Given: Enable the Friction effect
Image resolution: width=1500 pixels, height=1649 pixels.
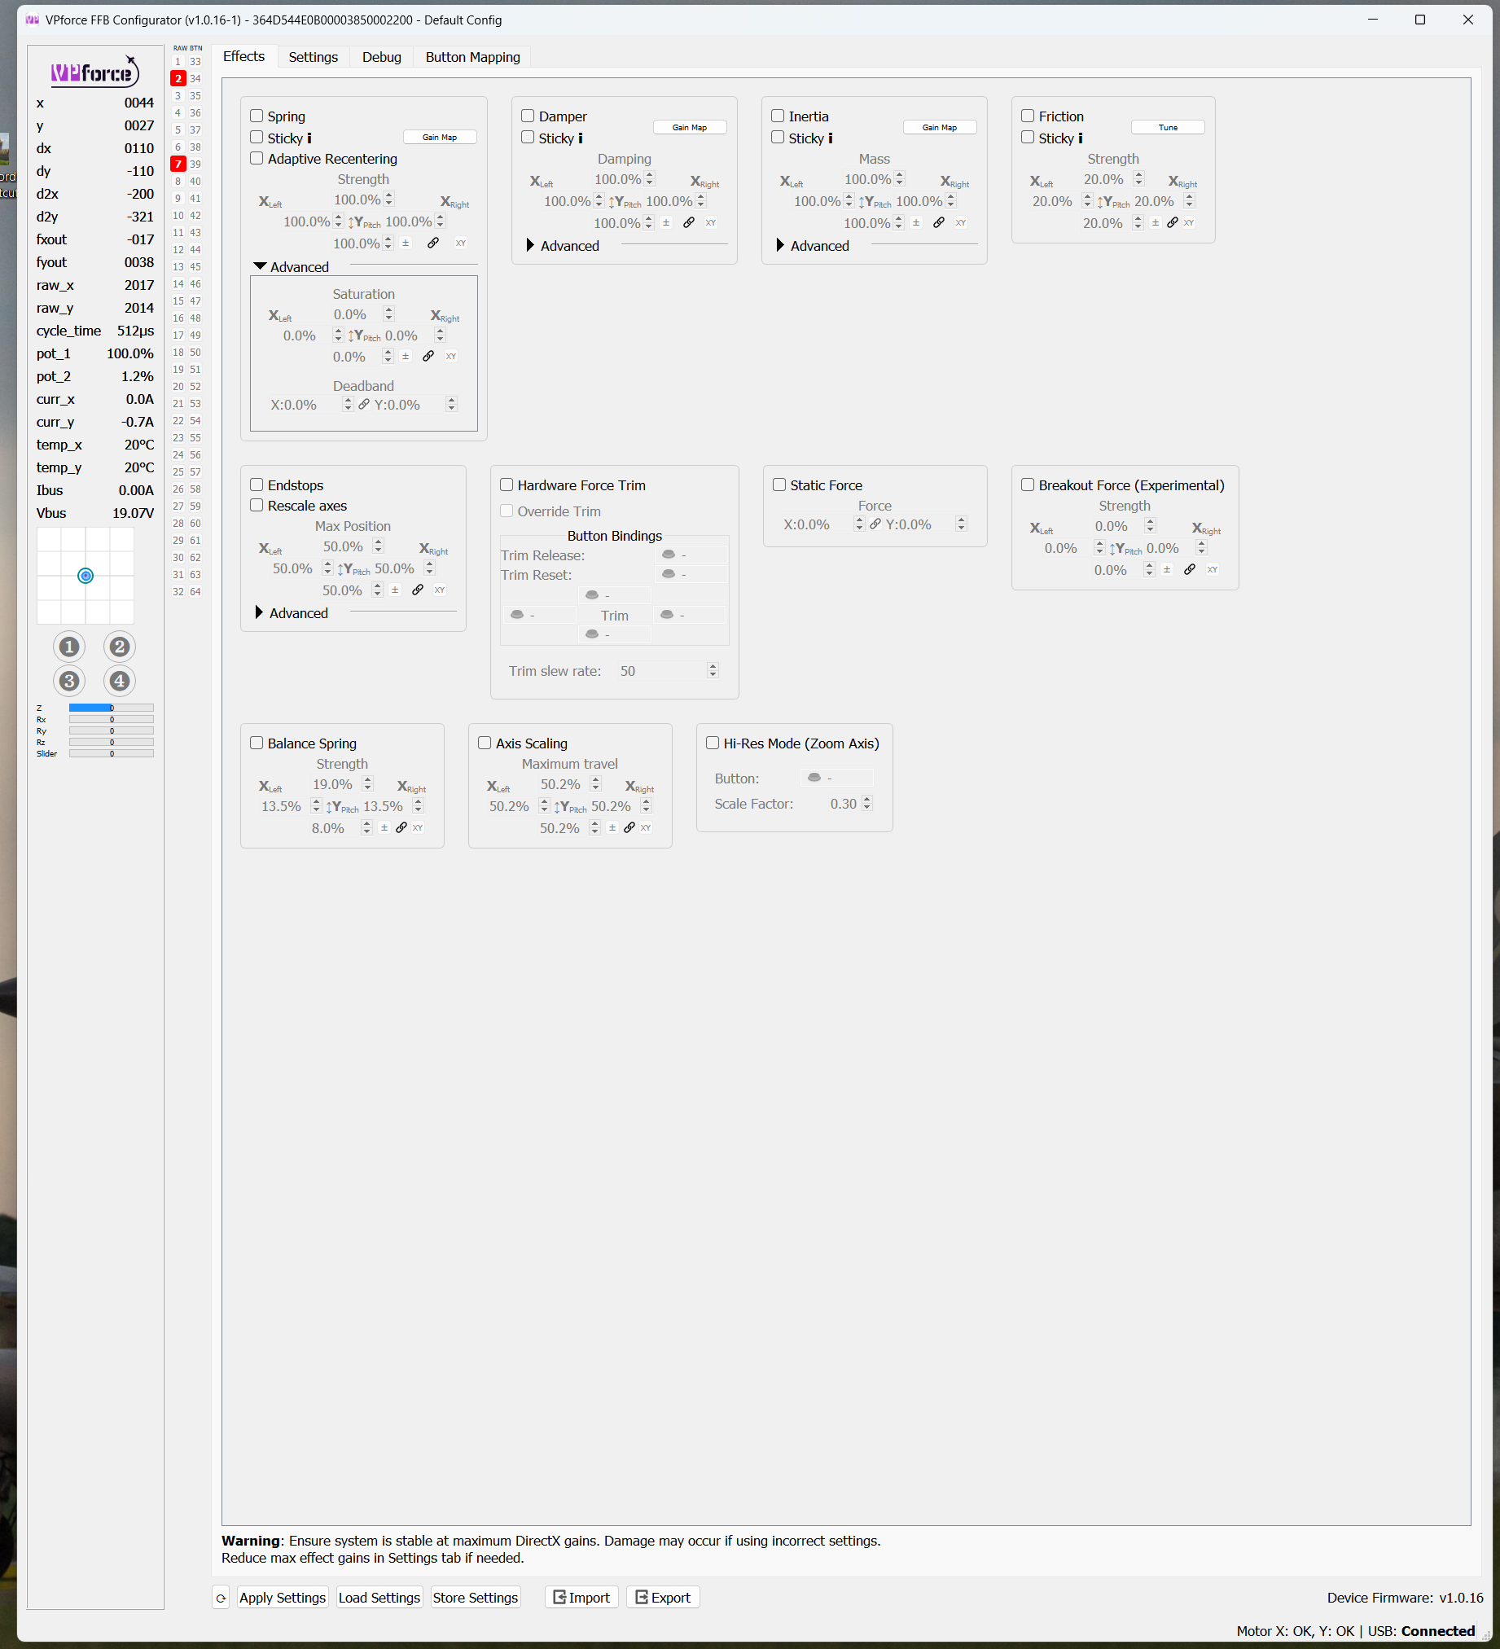Looking at the screenshot, I should pyautogui.click(x=1028, y=116).
